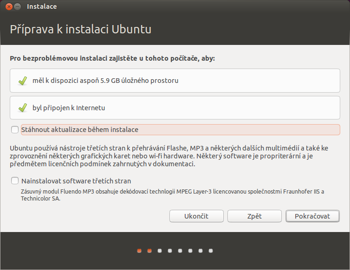Enable Stáhnout aktualizace během instalace checkbox
This screenshot has height=270, width=350.
coord(15,130)
